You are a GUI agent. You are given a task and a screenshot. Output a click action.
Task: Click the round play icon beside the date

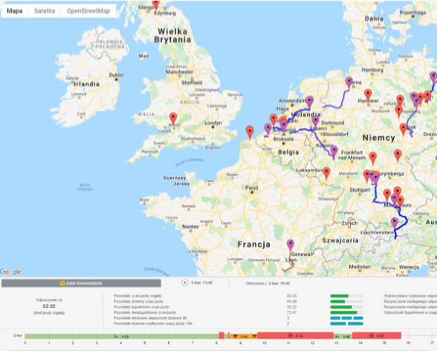click(x=185, y=283)
